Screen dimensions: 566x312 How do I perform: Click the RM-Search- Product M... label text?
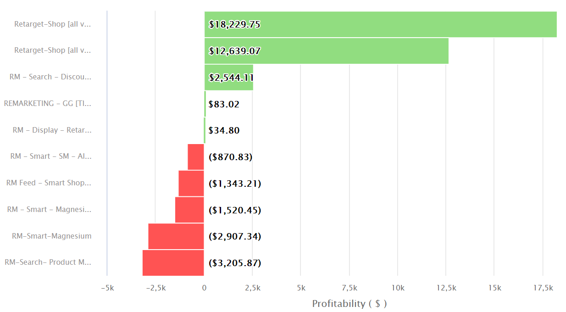[x=48, y=262]
